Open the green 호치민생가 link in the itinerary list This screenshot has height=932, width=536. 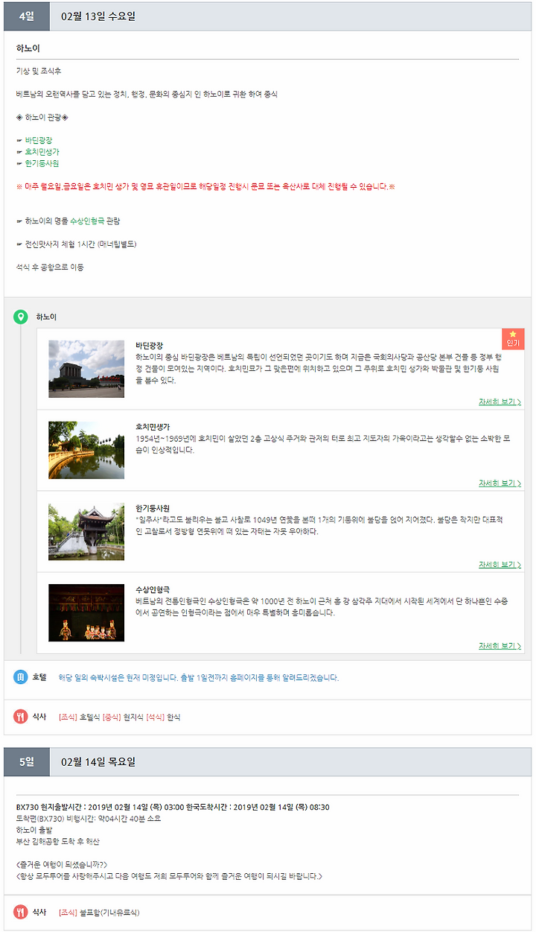(x=42, y=151)
